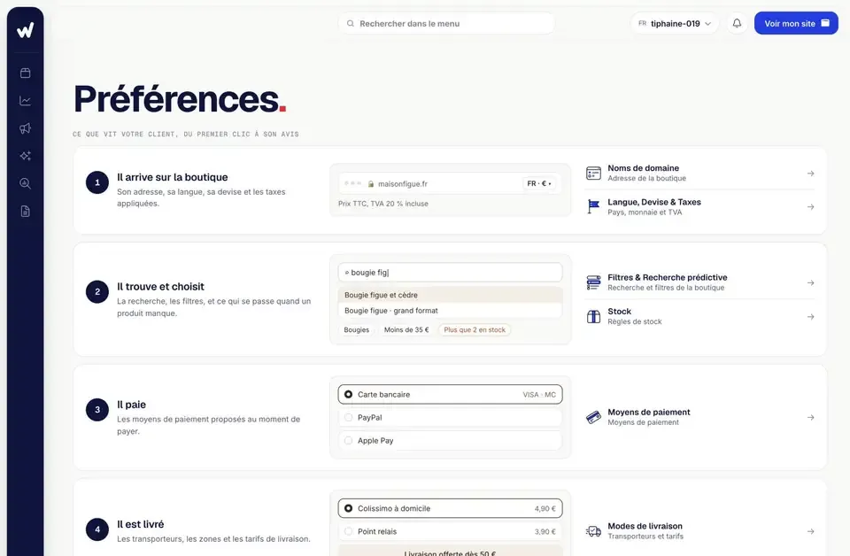The image size is (850, 556).
Task: Click the Moyens de paiement card icon
Action: point(593,417)
